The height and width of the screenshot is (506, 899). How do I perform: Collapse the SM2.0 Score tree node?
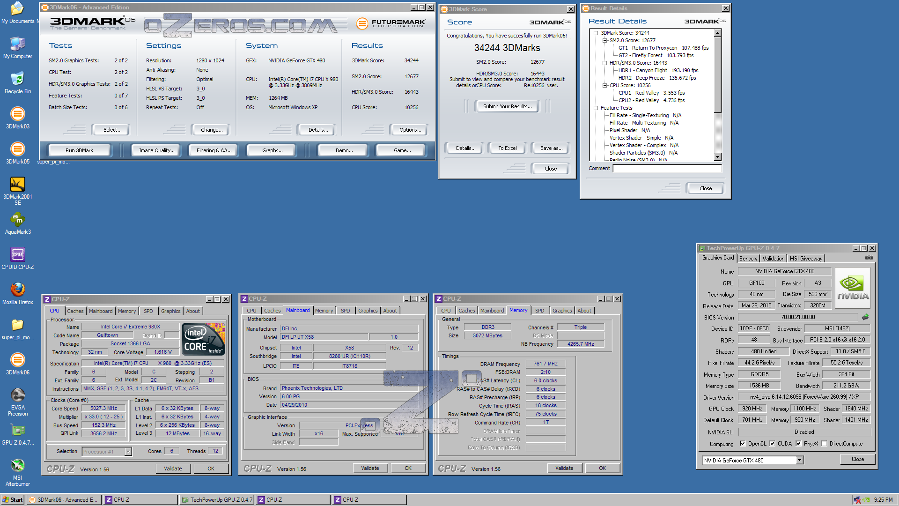click(604, 40)
